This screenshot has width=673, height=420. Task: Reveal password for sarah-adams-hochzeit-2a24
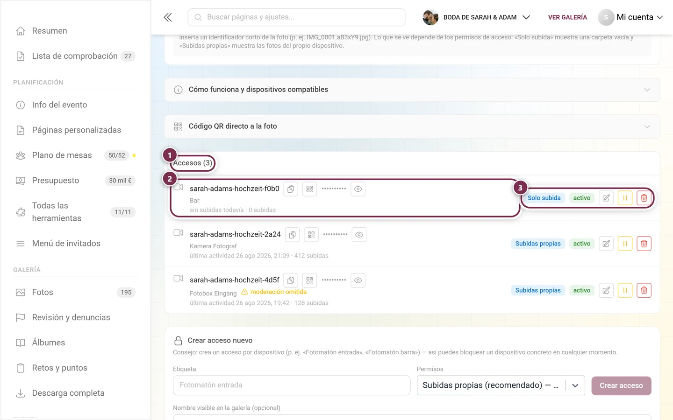coord(359,235)
